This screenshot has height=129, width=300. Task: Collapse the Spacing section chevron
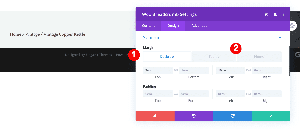(x=280, y=38)
